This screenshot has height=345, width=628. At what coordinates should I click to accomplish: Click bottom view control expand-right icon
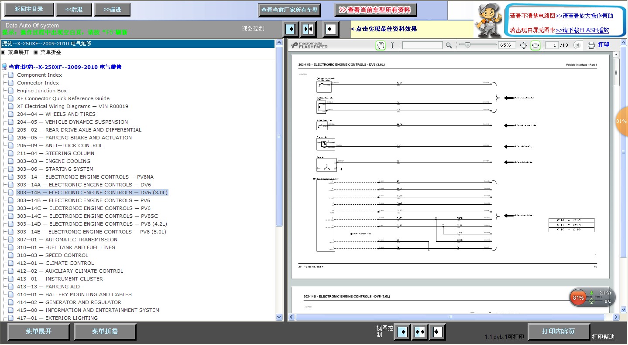click(402, 332)
